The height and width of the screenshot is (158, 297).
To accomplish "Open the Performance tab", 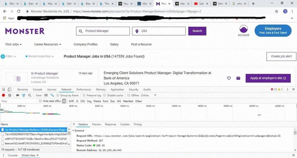I will tap(83, 89).
